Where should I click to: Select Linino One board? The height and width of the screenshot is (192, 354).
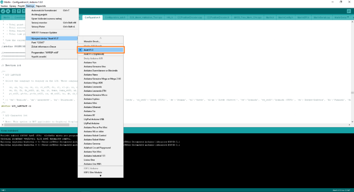pos(101,160)
